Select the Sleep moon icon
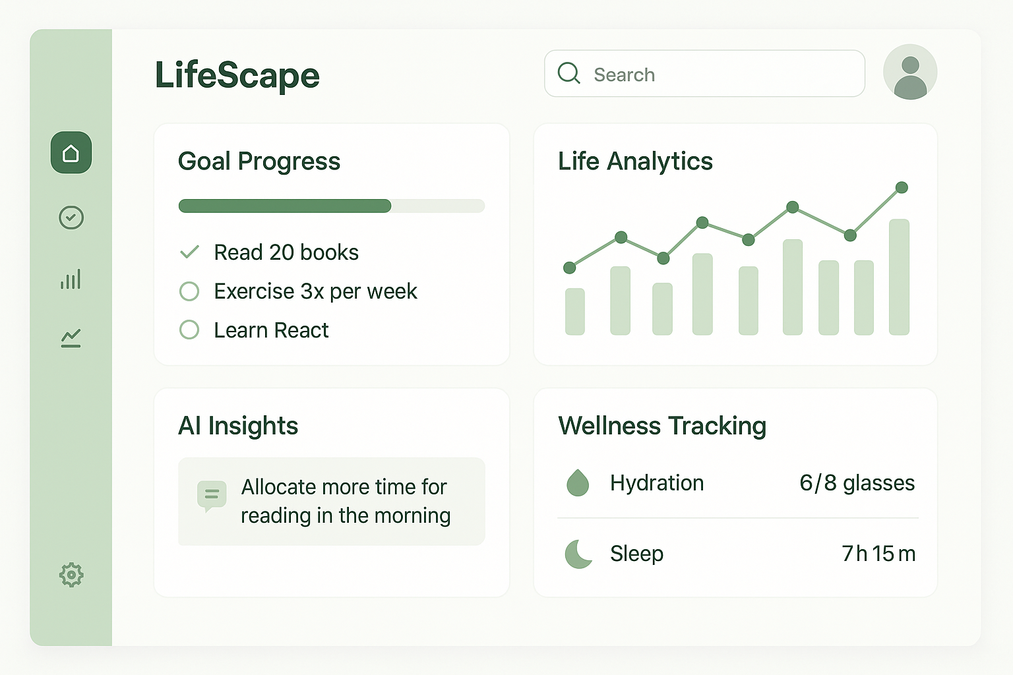Image resolution: width=1013 pixels, height=675 pixels. tap(577, 554)
